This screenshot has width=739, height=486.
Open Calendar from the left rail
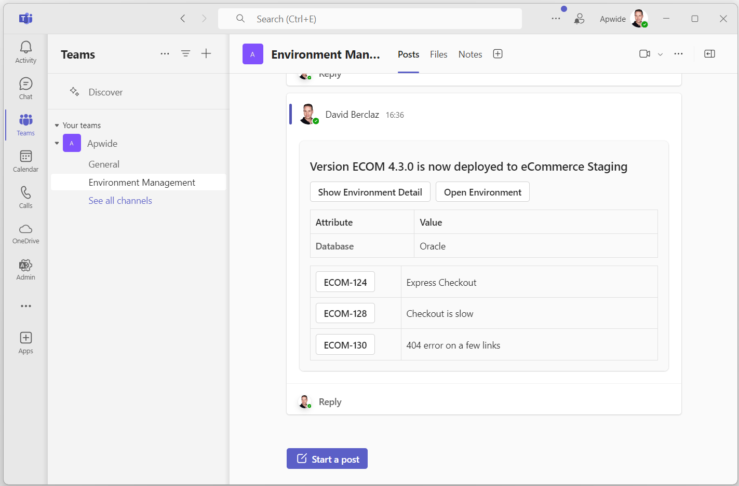pyautogui.click(x=25, y=161)
